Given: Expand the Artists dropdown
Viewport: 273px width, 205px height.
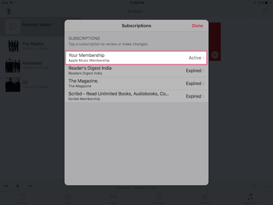Looking at the screenshot, I should point(136,11).
